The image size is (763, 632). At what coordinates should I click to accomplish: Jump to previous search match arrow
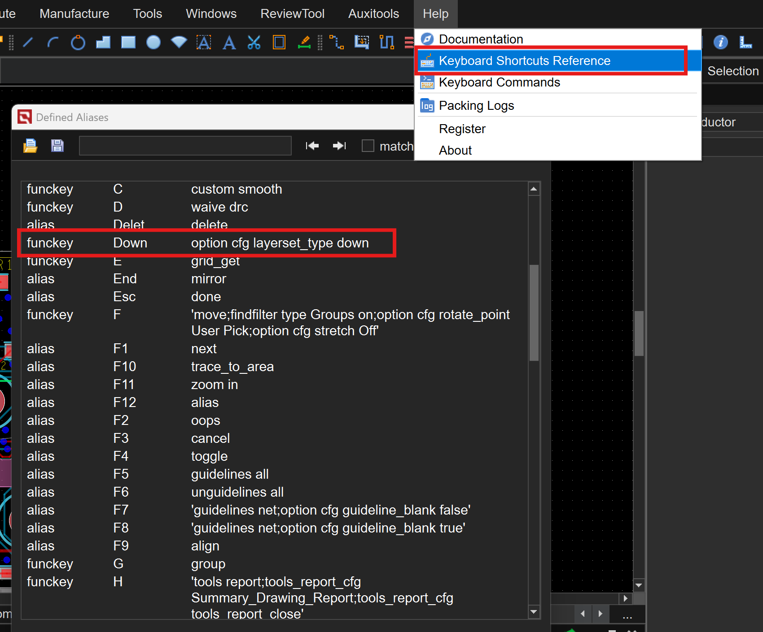point(312,146)
